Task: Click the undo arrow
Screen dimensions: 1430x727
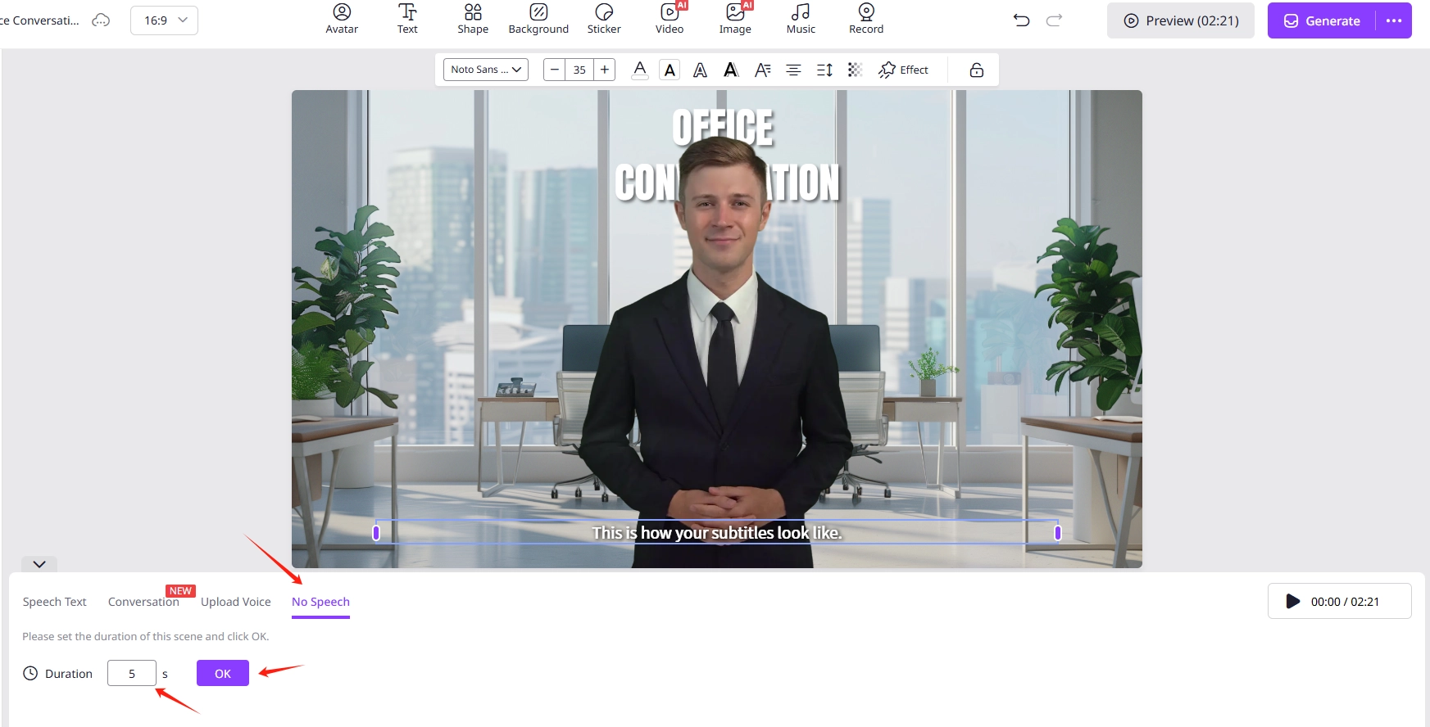Action: click(x=1021, y=20)
